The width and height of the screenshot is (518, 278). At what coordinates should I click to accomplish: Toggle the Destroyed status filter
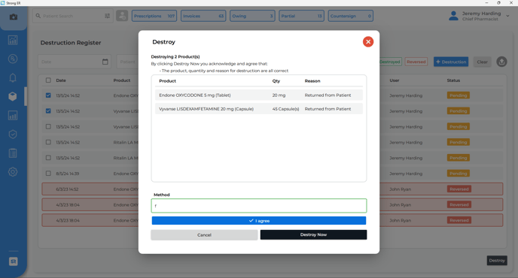(x=390, y=62)
